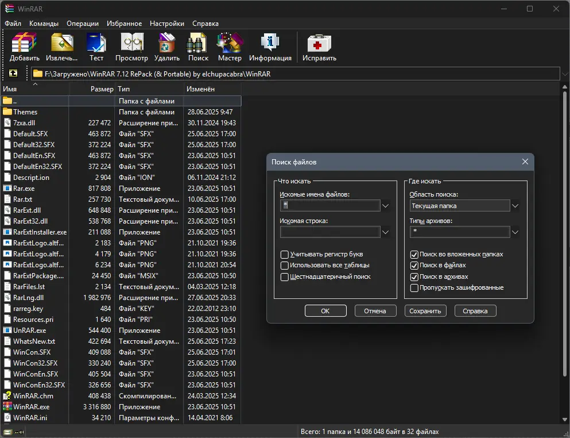
Task: Expand the Область поиска dropdown
Action: coord(515,206)
